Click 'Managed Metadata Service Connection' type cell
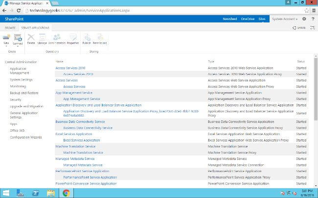The height and width of the screenshot is (198, 318). click(x=236, y=165)
